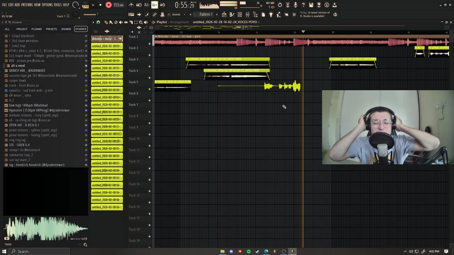Select the playlist Zoom tool

141,22
